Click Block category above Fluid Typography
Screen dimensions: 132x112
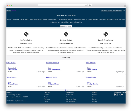point(49,68)
